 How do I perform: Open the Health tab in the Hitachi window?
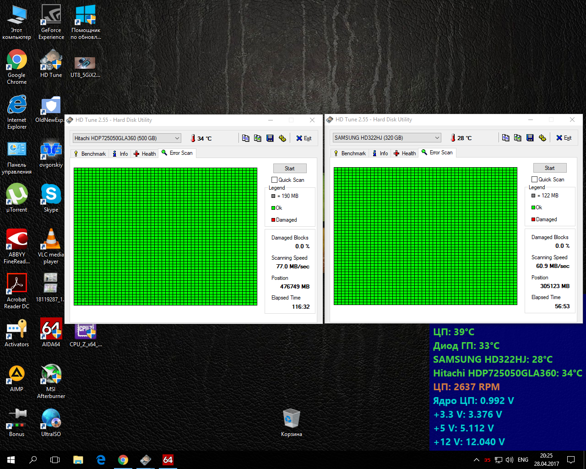[x=145, y=154]
